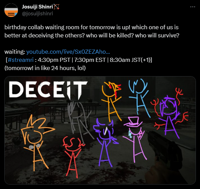
Task: Open the three-dot more options menu
Action: pos(193,7)
